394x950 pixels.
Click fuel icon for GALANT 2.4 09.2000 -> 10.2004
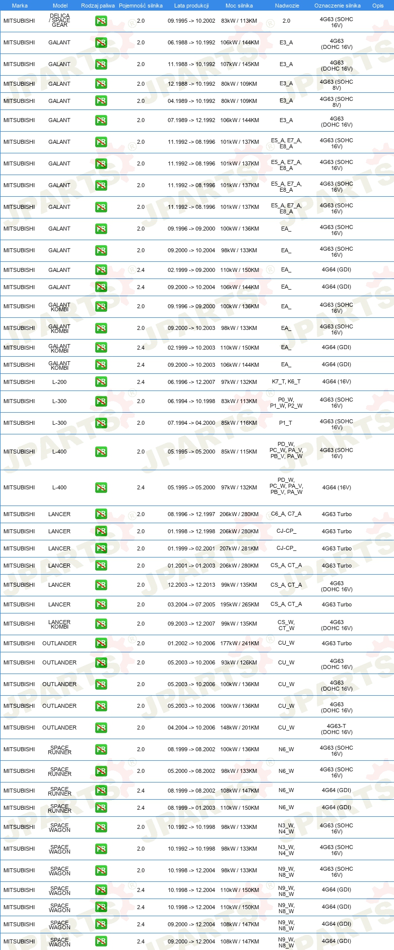(101, 287)
